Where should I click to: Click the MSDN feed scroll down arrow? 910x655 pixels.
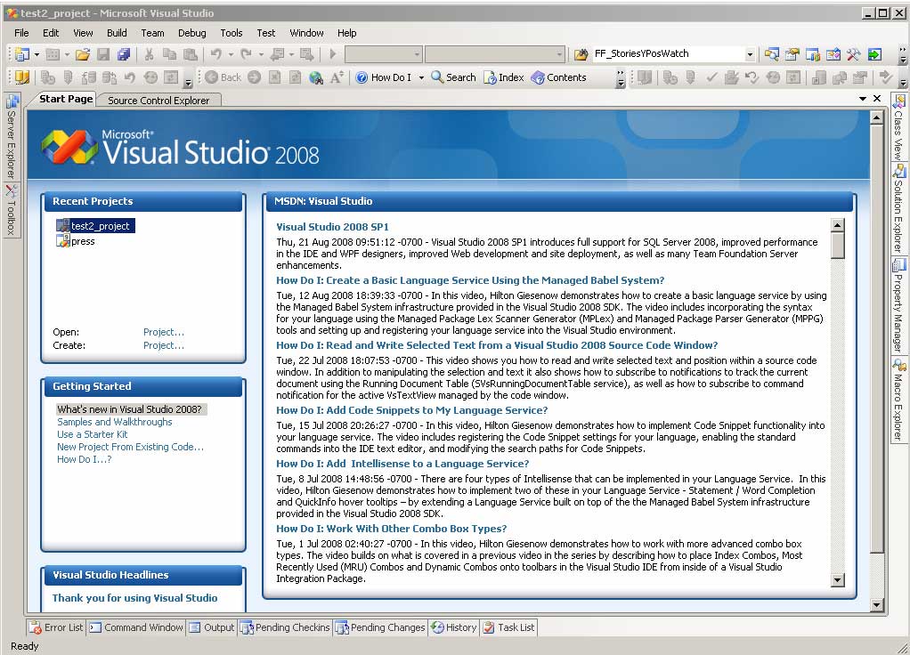[838, 579]
